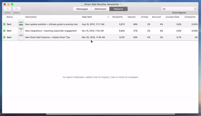201x116 pixels.
Task: Select 'New update available + ultimate guide to preview text'
Action: 51,24
